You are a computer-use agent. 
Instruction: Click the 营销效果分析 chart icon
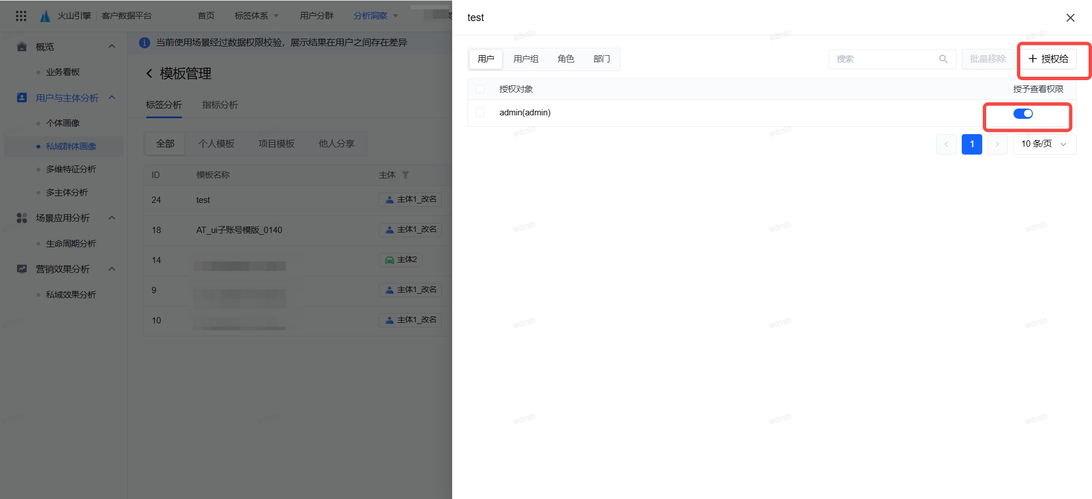coord(22,269)
